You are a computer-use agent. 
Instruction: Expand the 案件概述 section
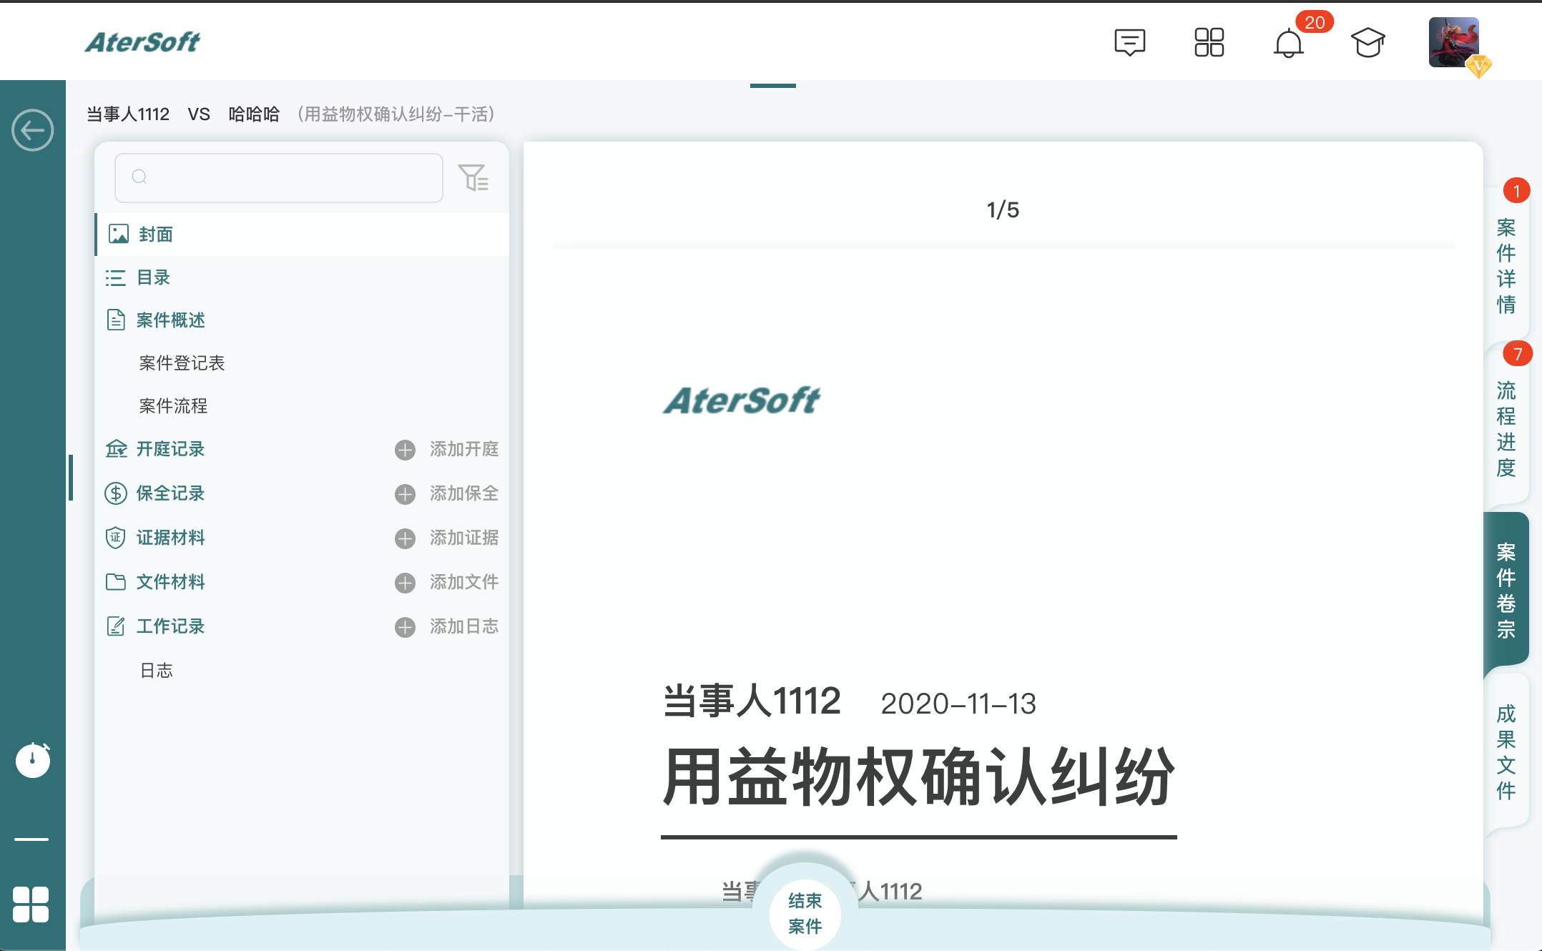pos(170,320)
